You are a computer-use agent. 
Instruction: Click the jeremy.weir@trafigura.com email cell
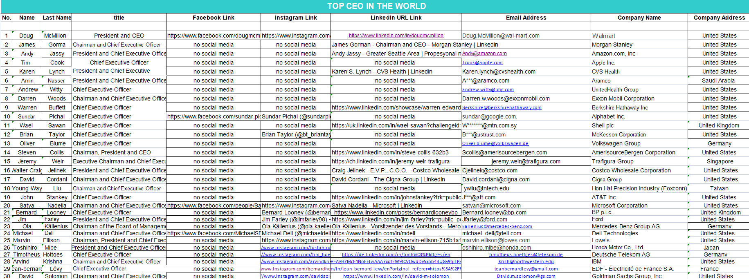[x=526, y=161]
